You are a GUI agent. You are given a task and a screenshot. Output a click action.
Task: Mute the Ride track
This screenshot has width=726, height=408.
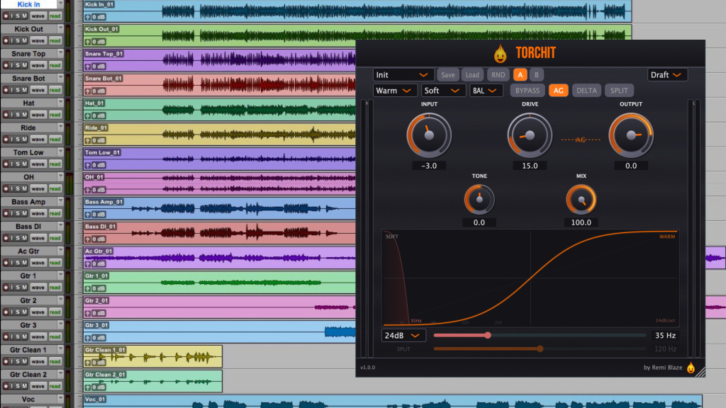(25, 140)
